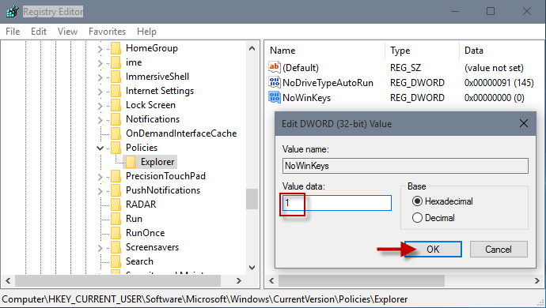
Task: Click the Run folder icon
Action: point(116,219)
